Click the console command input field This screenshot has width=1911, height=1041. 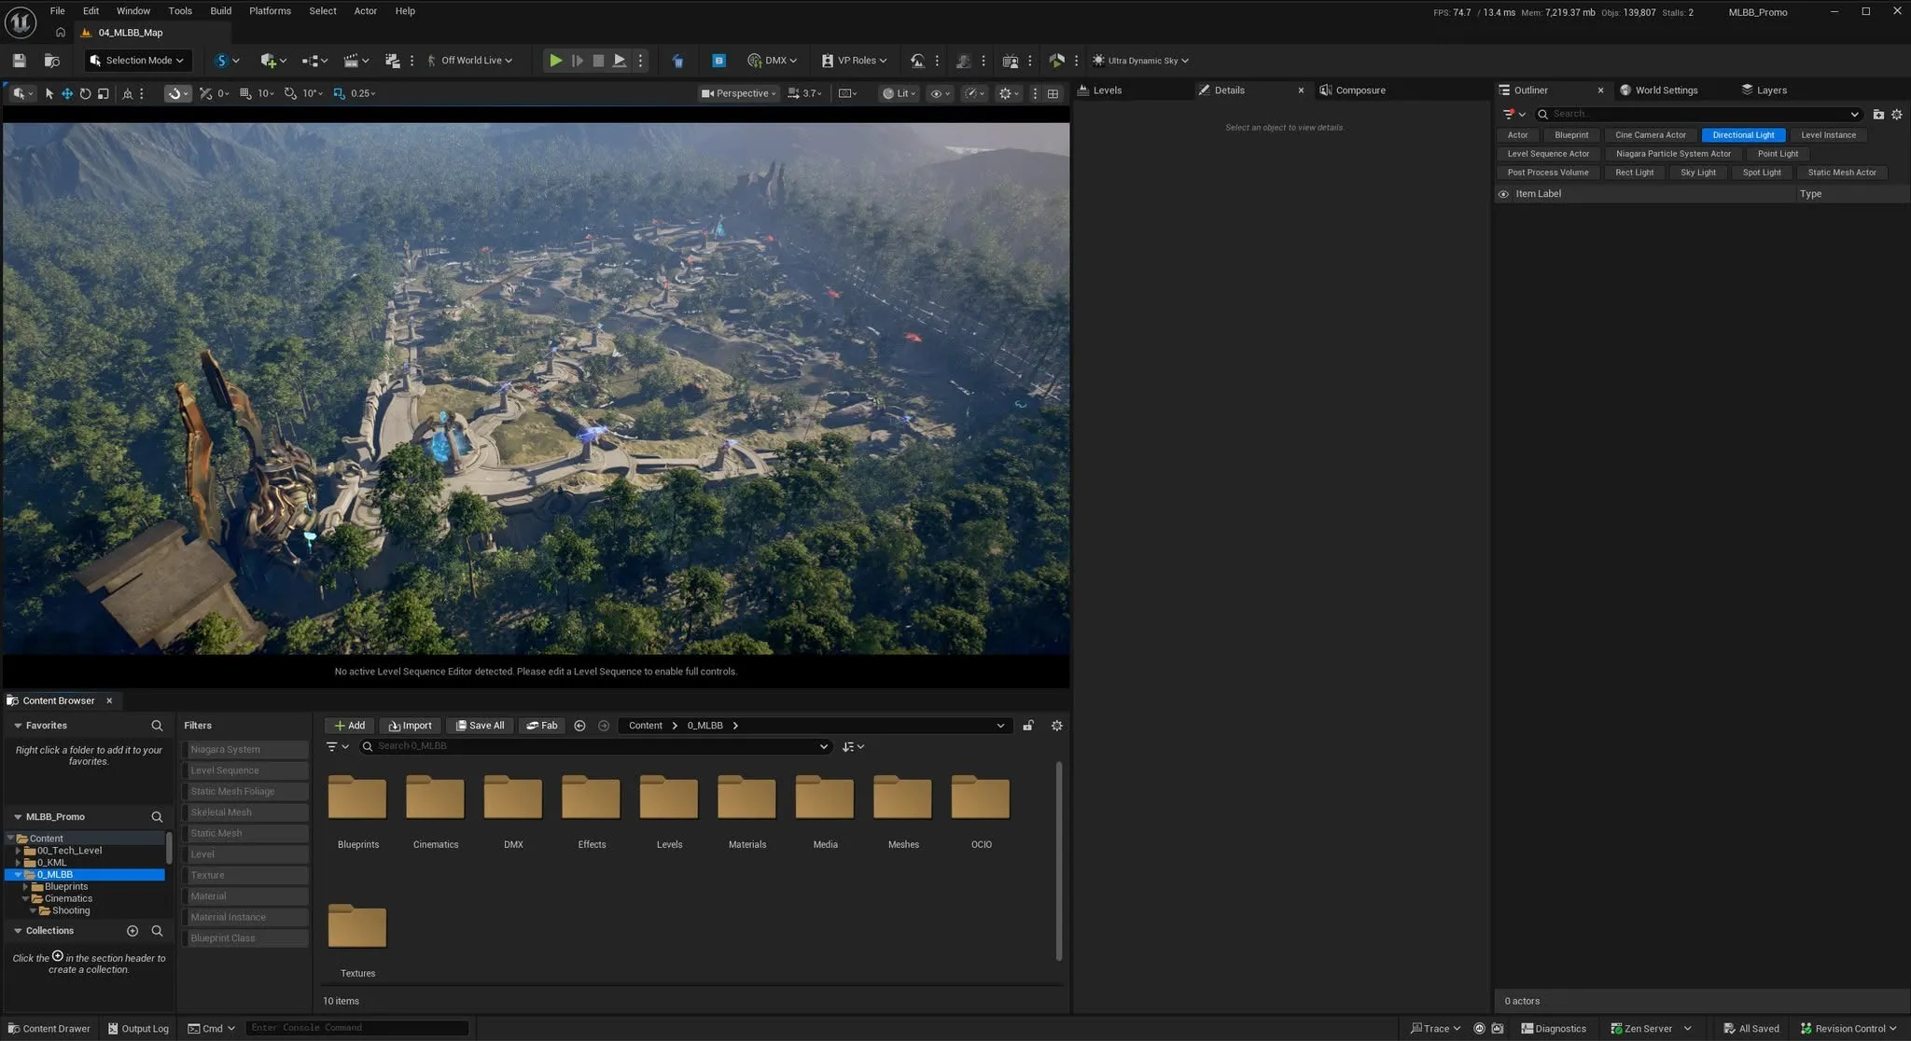point(356,1028)
